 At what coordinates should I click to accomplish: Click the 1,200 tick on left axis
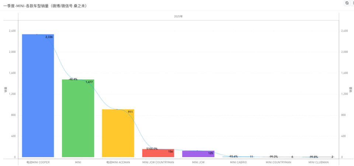12,94
